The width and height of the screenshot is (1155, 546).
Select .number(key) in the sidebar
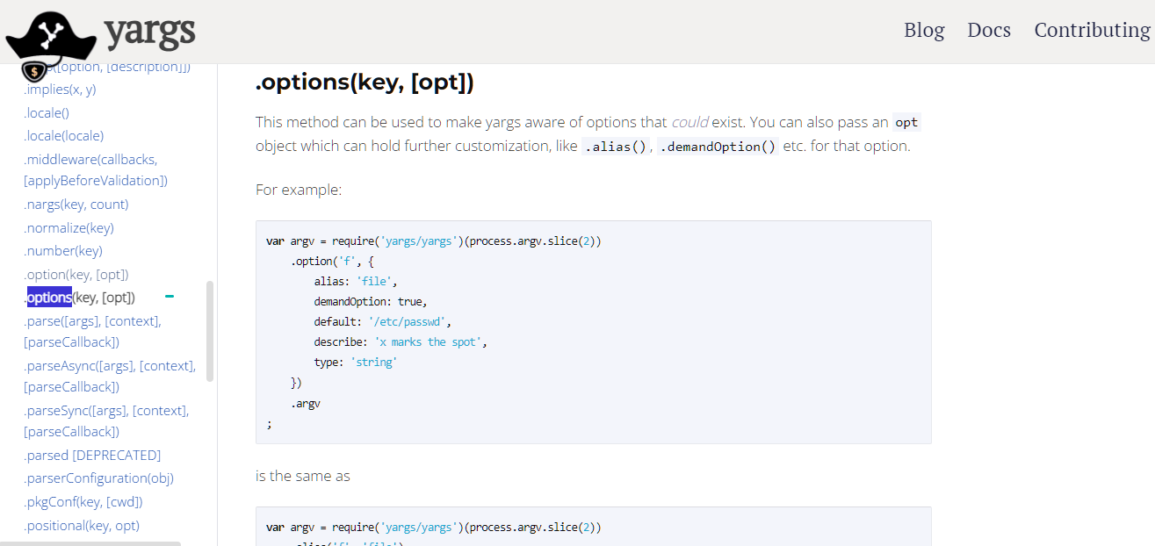pos(63,250)
